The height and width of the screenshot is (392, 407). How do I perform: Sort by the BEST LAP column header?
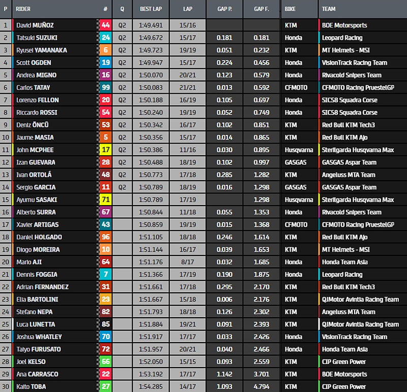(150, 9)
